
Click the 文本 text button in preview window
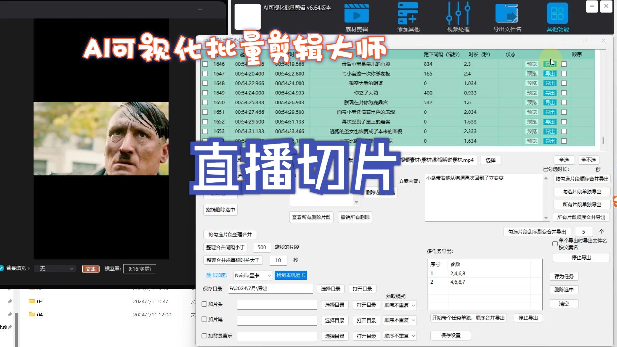pyautogui.click(x=90, y=269)
